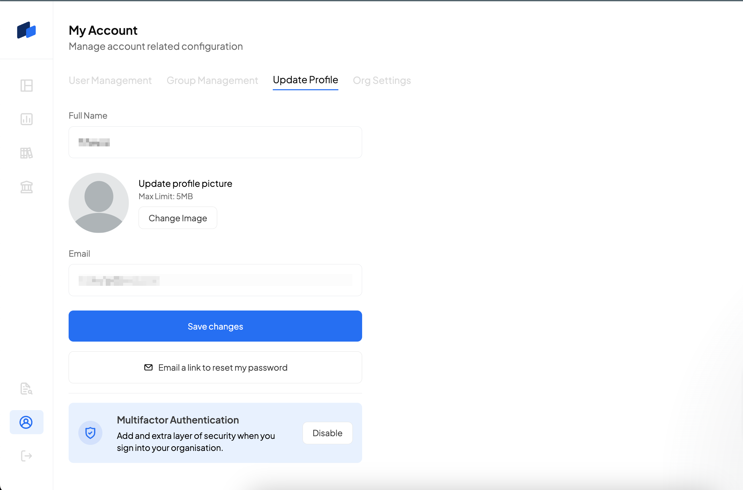Focus the Full Name input field
Screen dimensions: 743x490
215,142
